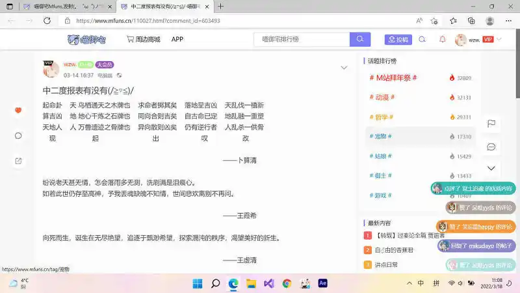Show hidden system tray icons

coord(409,283)
